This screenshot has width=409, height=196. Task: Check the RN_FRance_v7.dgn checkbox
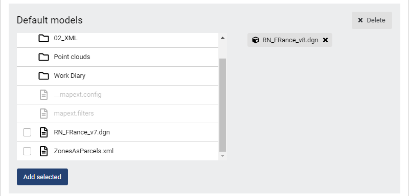(x=27, y=132)
